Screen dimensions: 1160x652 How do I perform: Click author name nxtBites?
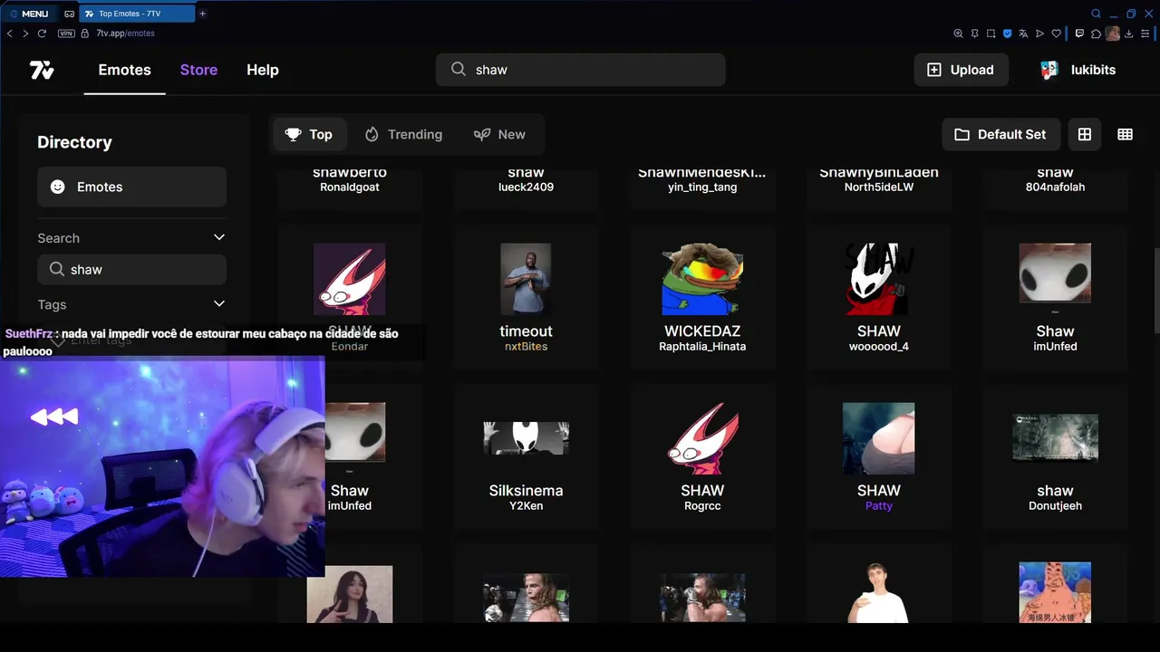526,346
